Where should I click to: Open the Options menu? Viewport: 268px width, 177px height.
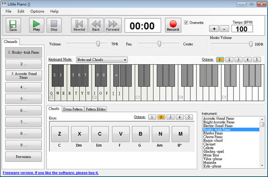point(37,11)
